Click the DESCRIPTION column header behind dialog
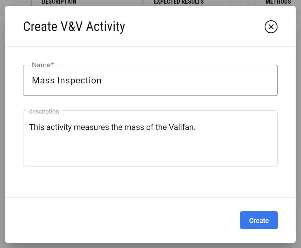 coord(59,2)
